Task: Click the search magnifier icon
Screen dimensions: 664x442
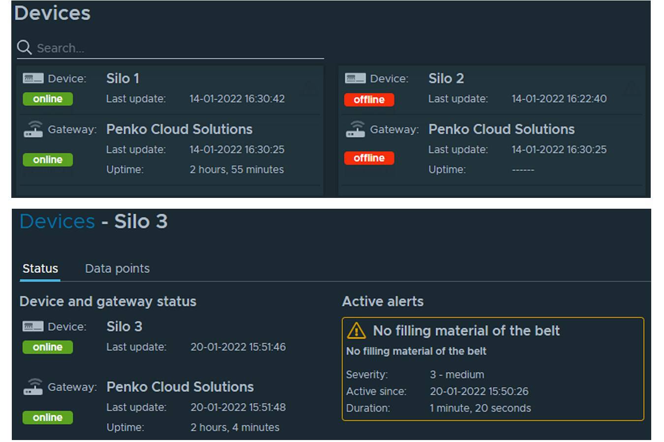Action: coord(24,48)
